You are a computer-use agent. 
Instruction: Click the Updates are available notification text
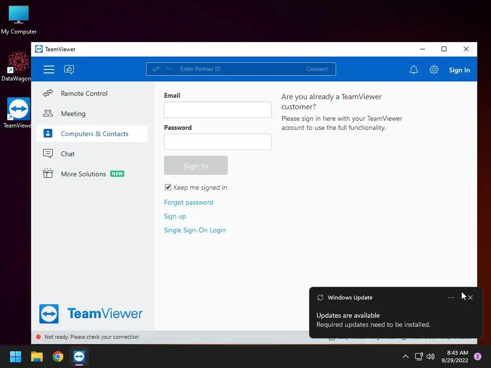point(348,315)
